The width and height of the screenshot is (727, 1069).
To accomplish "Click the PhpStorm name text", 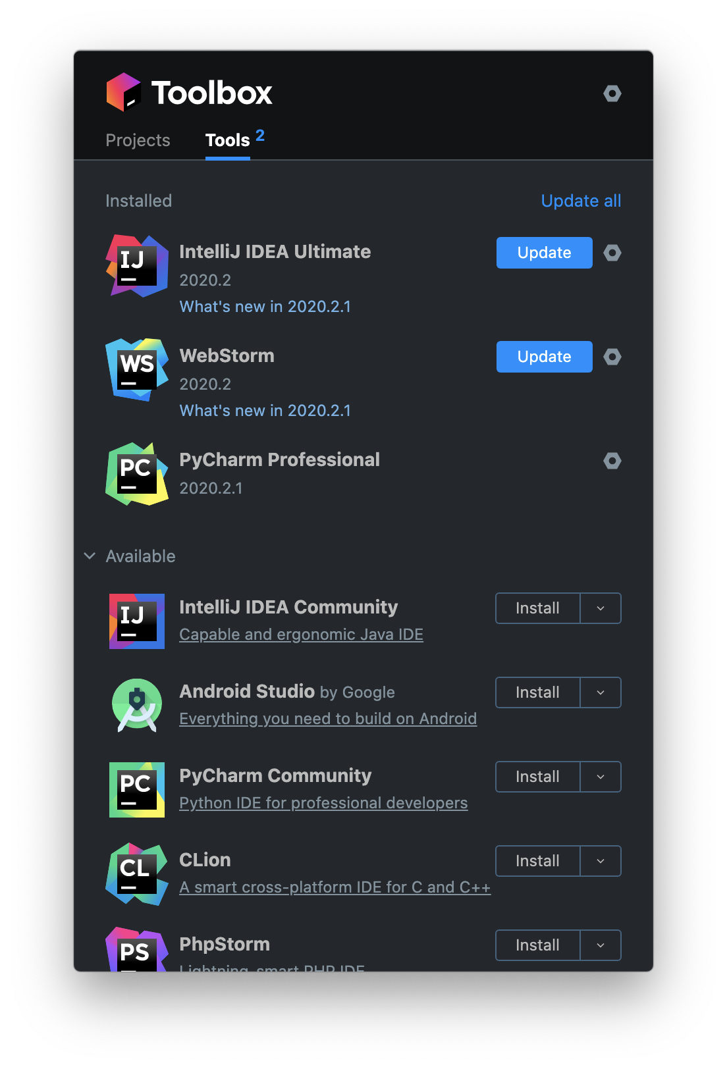I will click(x=225, y=944).
